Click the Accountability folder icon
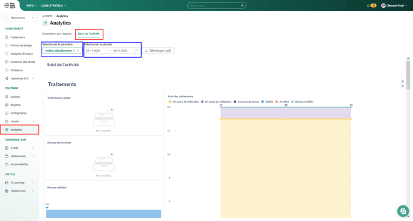 7,165
